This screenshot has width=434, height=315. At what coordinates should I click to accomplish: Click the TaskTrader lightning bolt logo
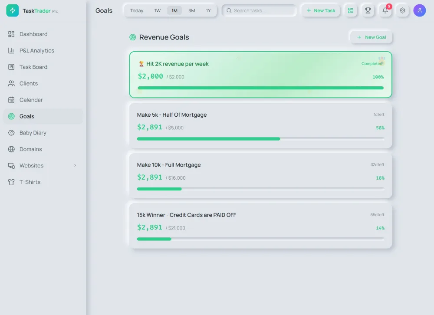(x=13, y=11)
